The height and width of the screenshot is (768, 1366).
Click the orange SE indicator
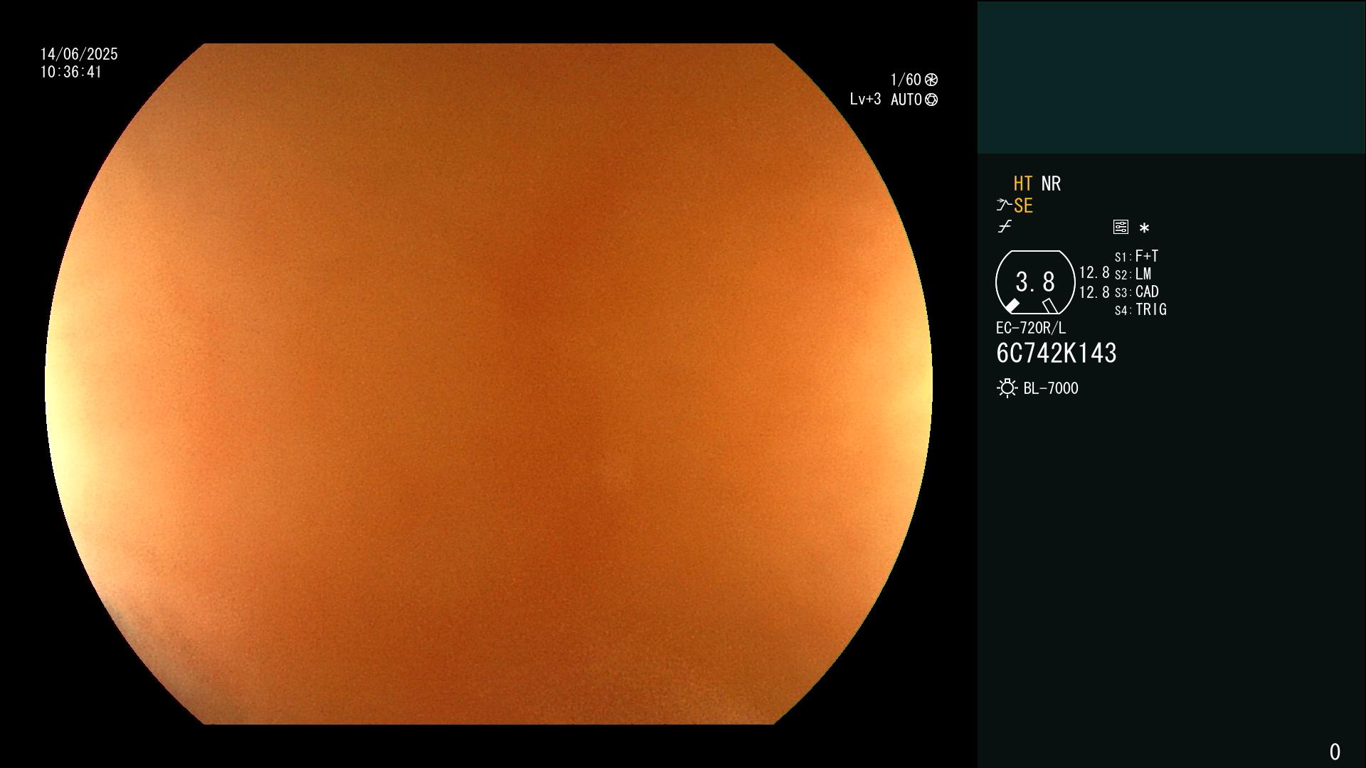(x=1023, y=206)
